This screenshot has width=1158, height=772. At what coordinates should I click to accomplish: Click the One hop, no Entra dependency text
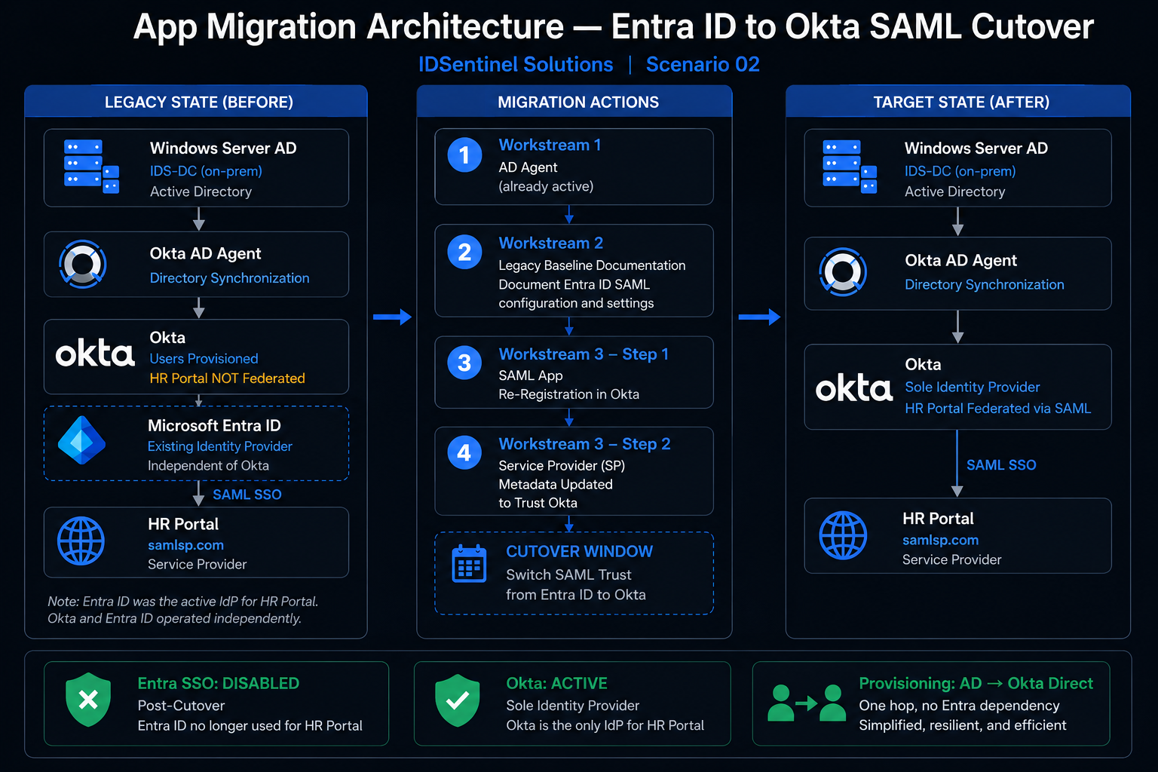pyautogui.click(x=959, y=706)
